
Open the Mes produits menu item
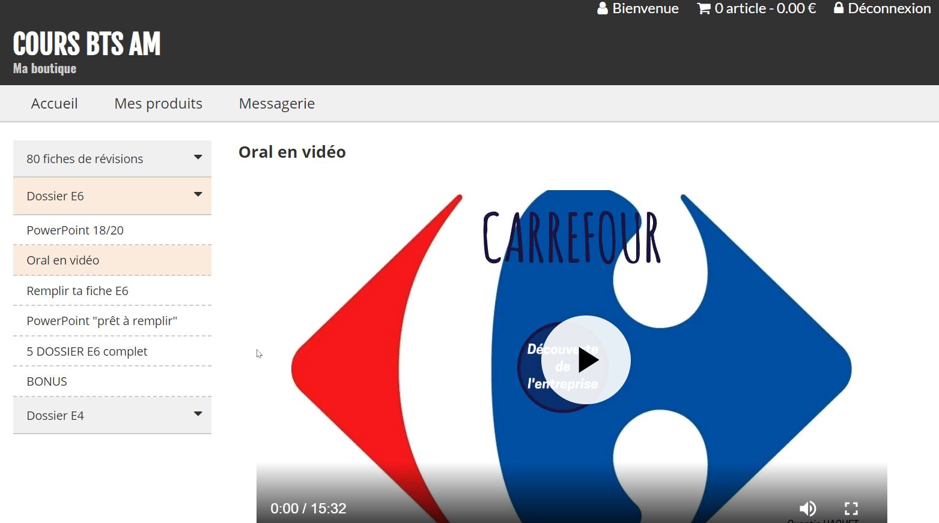[x=159, y=104]
